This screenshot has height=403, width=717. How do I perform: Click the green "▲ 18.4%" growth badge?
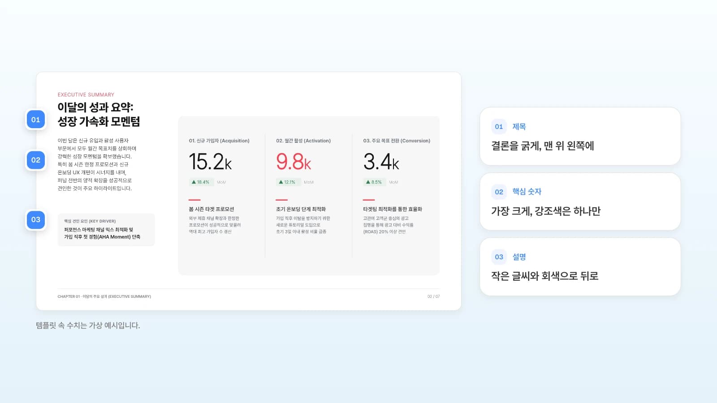click(x=201, y=182)
